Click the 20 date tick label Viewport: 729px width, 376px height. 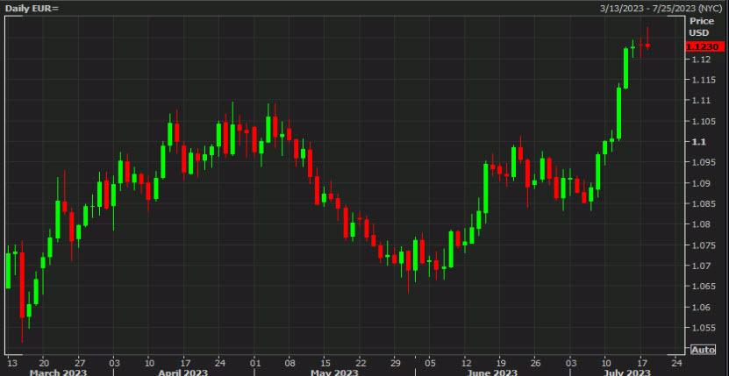pos(44,363)
